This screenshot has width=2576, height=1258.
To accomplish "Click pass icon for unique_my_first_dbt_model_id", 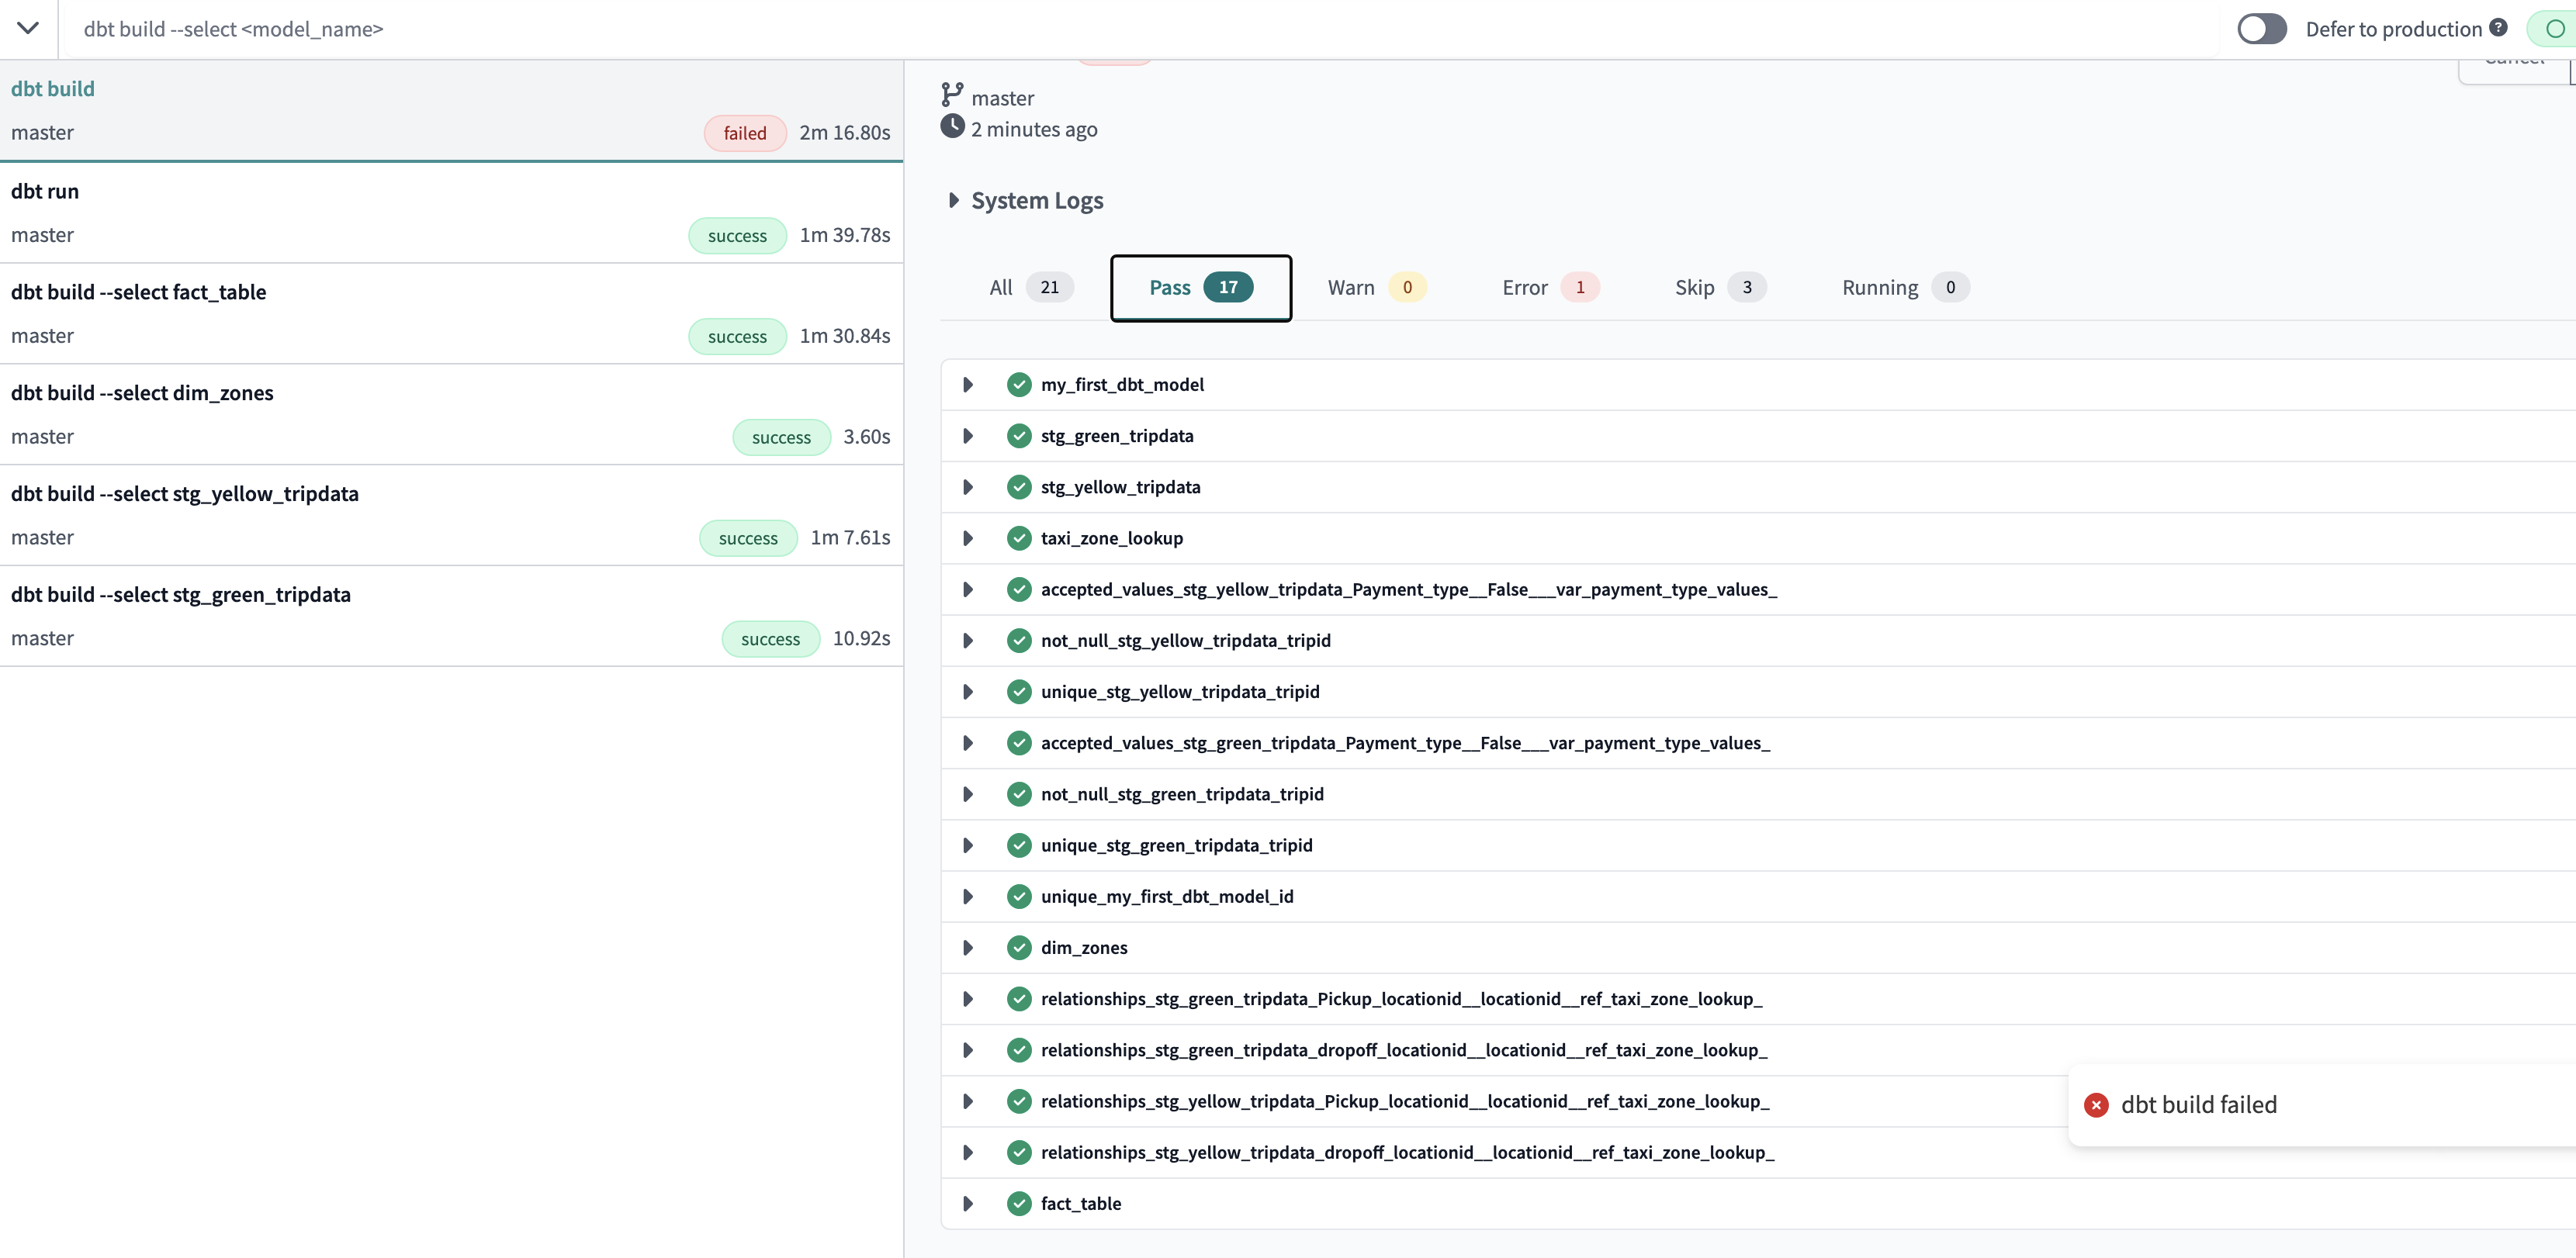I will [1019, 897].
